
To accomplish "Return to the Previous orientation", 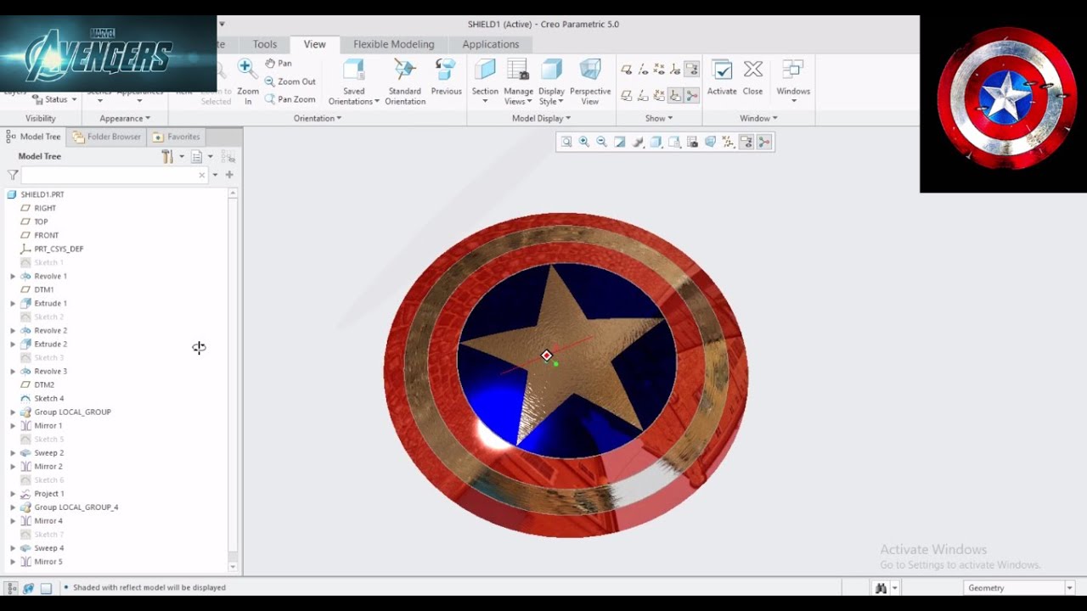I will [x=446, y=78].
